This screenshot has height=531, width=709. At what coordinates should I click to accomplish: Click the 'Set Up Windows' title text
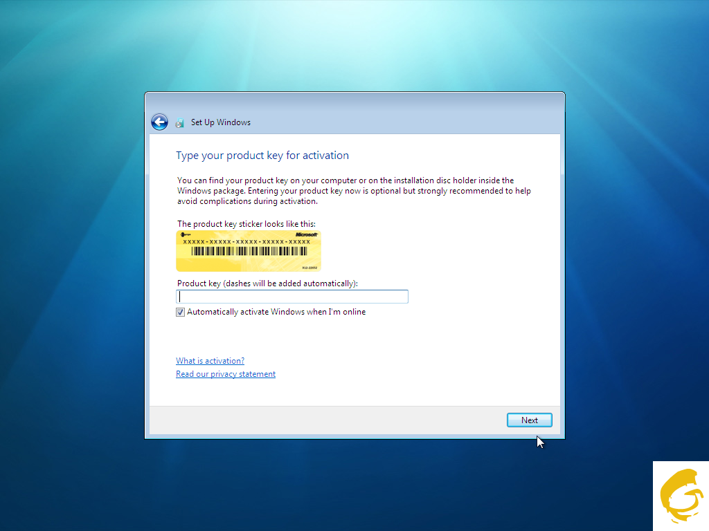(x=221, y=122)
